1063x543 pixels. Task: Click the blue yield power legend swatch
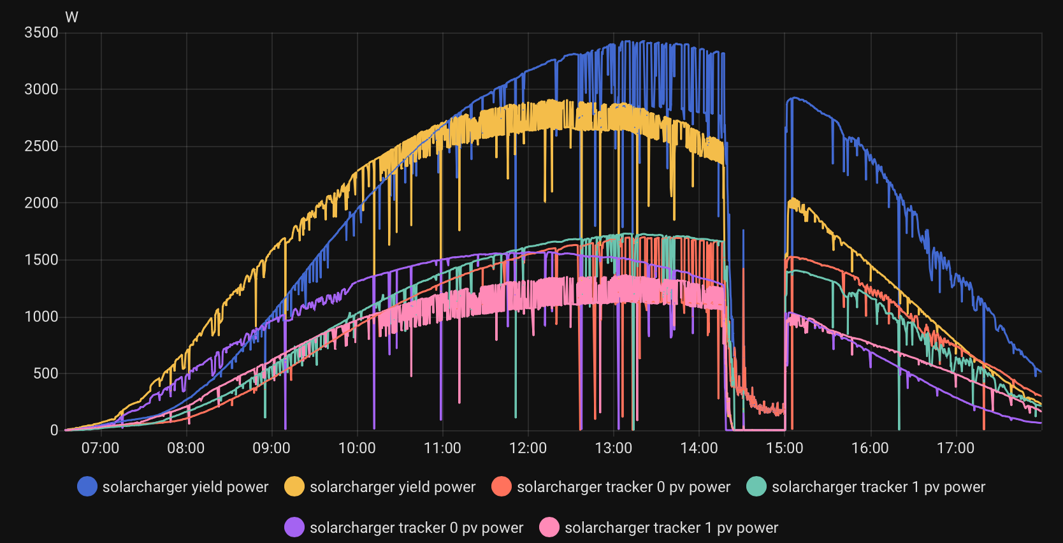click(87, 487)
